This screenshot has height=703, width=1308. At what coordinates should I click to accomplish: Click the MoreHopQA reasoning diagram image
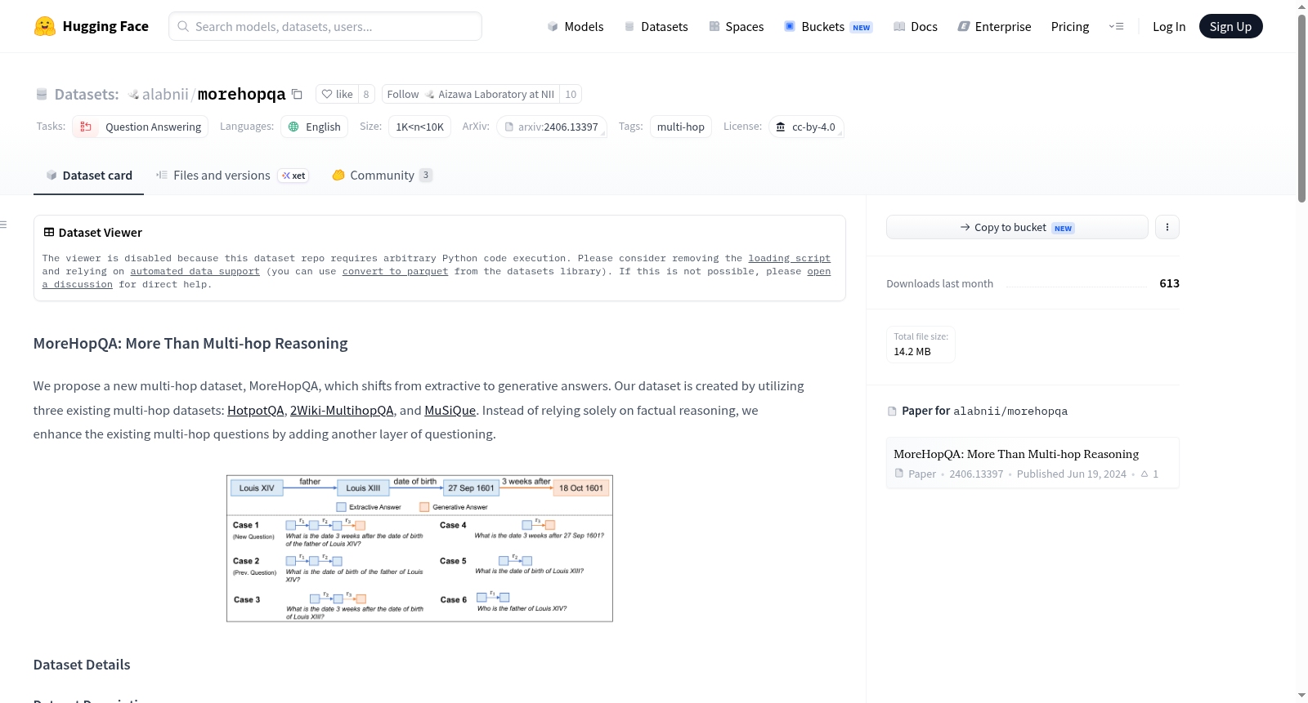point(419,549)
